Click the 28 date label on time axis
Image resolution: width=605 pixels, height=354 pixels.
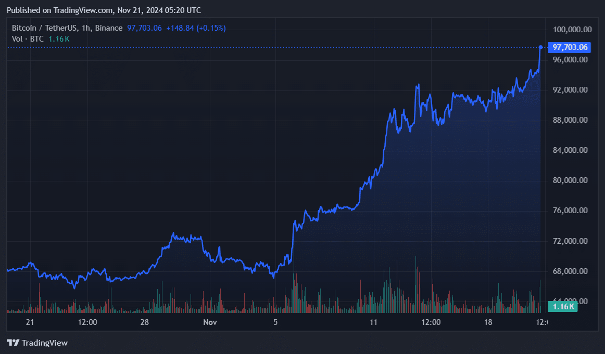click(144, 322)
